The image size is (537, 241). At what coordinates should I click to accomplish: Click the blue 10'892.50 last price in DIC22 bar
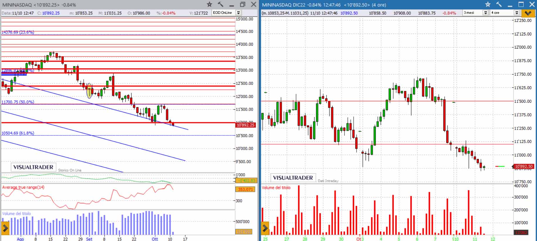(x=349, y=13)
